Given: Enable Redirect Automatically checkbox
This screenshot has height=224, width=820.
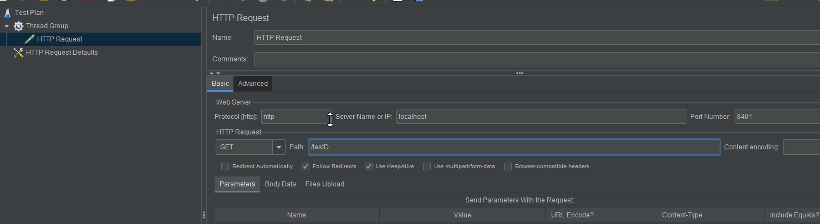Looking at the screenshot, I should coord(225,166).
